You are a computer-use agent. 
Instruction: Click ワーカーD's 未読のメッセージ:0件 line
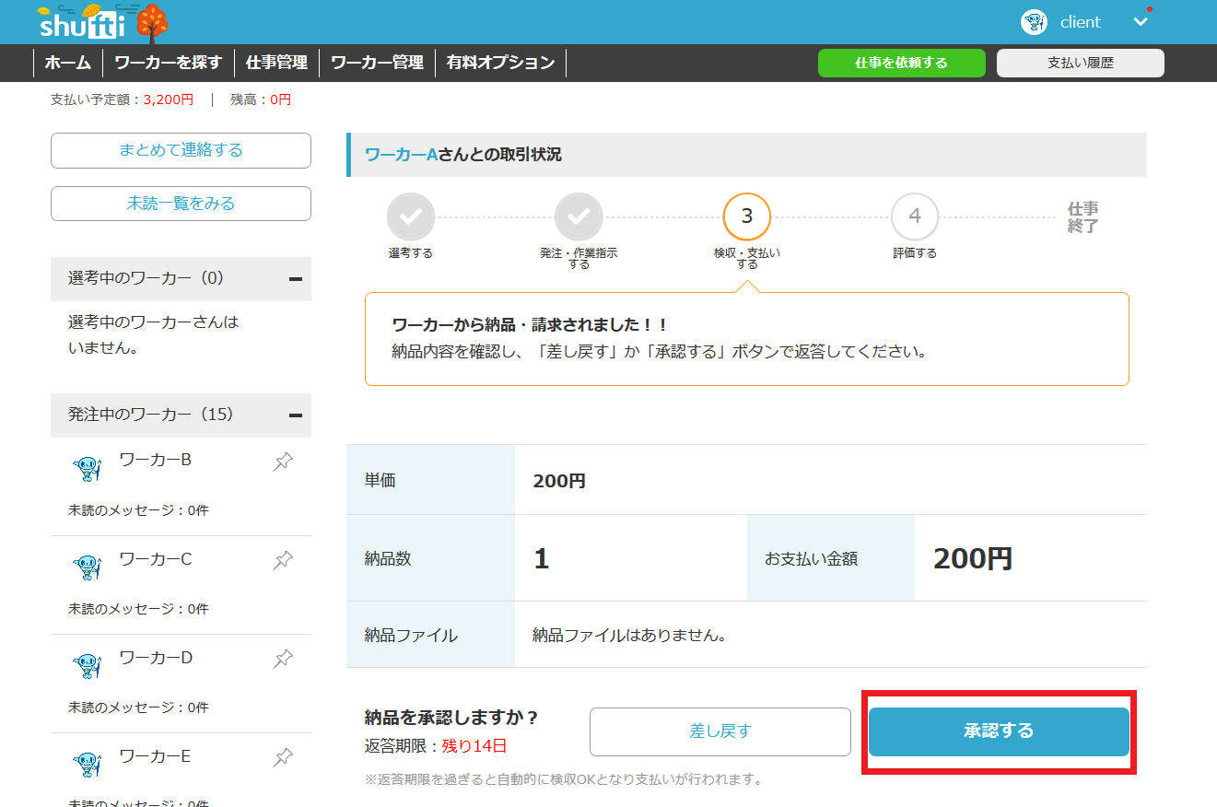click(x=138, y=708)
